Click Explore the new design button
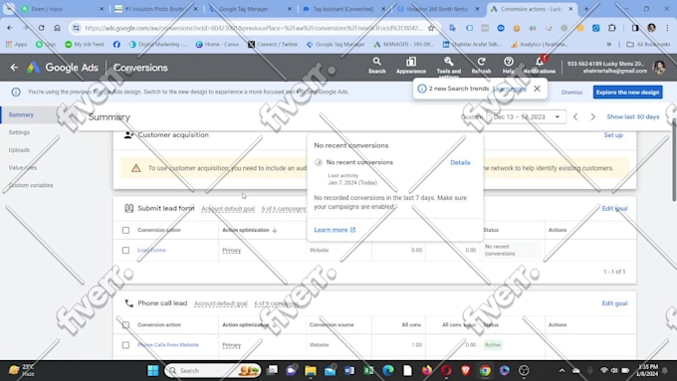The image size is (677, 381). coord(628,92)
